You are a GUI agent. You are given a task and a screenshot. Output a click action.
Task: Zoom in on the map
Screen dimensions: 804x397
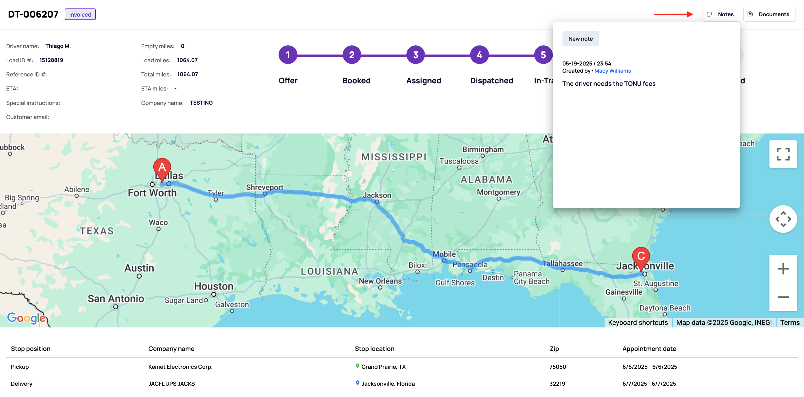click(783, 269)
